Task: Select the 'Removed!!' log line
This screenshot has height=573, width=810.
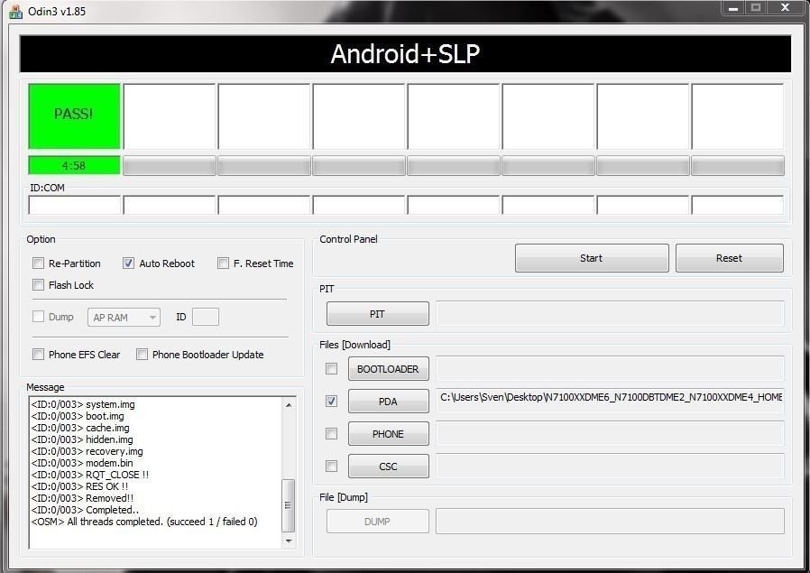Action: (x=83, y=498)
